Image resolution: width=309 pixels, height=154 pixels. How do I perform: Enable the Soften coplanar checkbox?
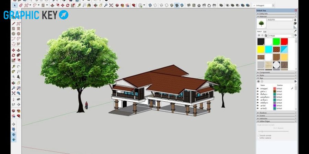coord(259,138)
